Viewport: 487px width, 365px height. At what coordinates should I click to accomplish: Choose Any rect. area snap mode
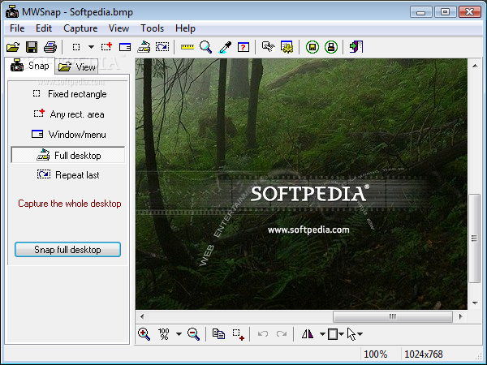(69, 114)
